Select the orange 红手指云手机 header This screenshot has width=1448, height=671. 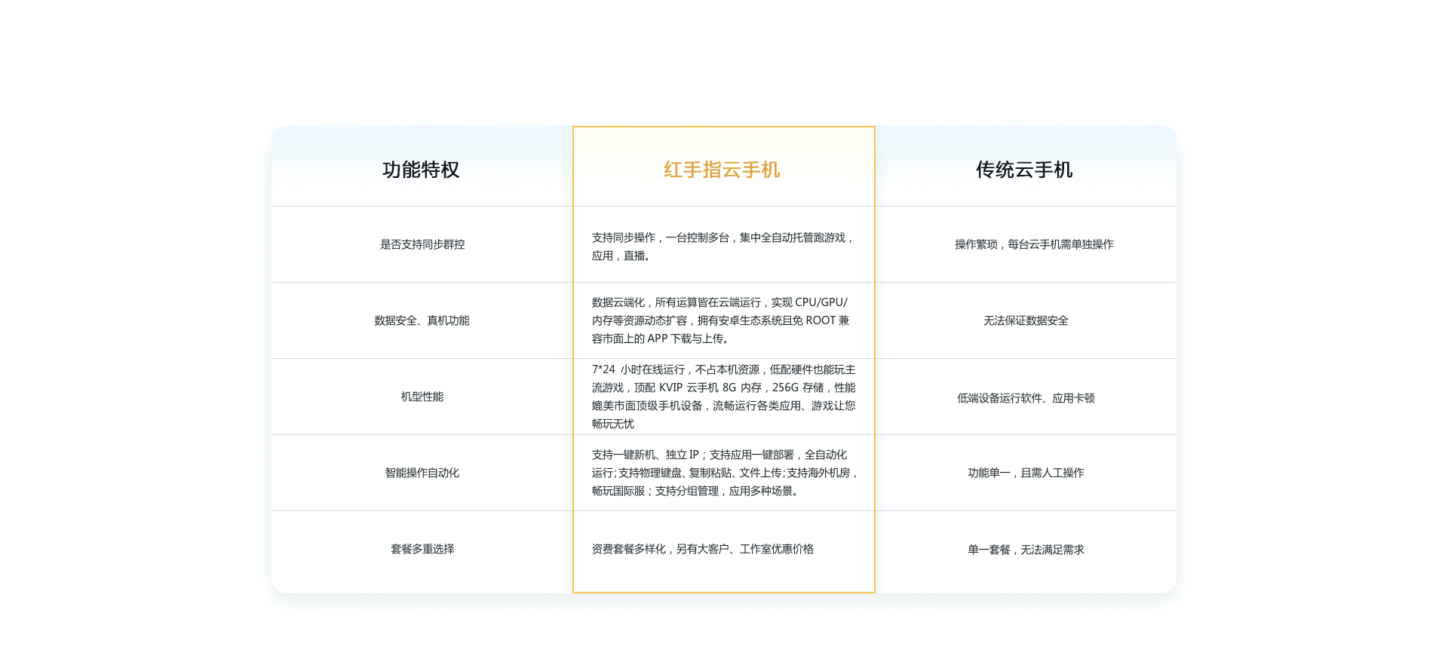click(x=722, y=170)
